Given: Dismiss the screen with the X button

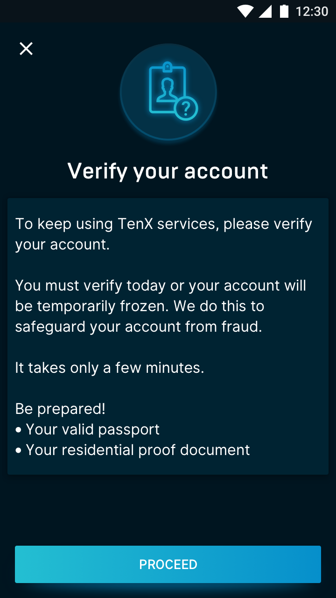Looking at the screenshot, I should click(26, 49).
